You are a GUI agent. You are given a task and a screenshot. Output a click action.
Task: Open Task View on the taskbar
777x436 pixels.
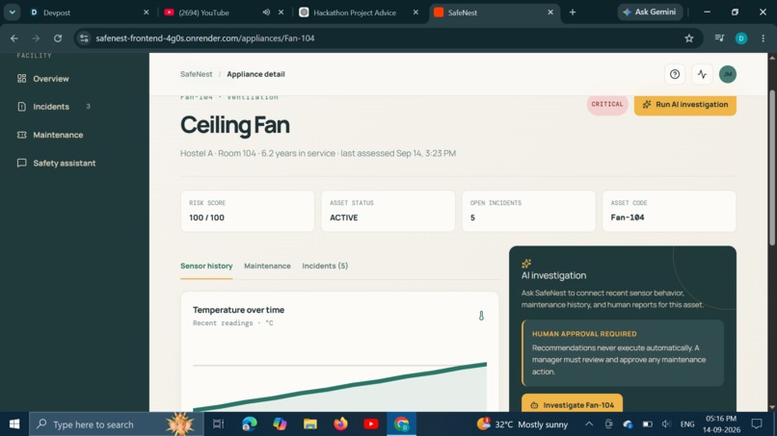218,424
